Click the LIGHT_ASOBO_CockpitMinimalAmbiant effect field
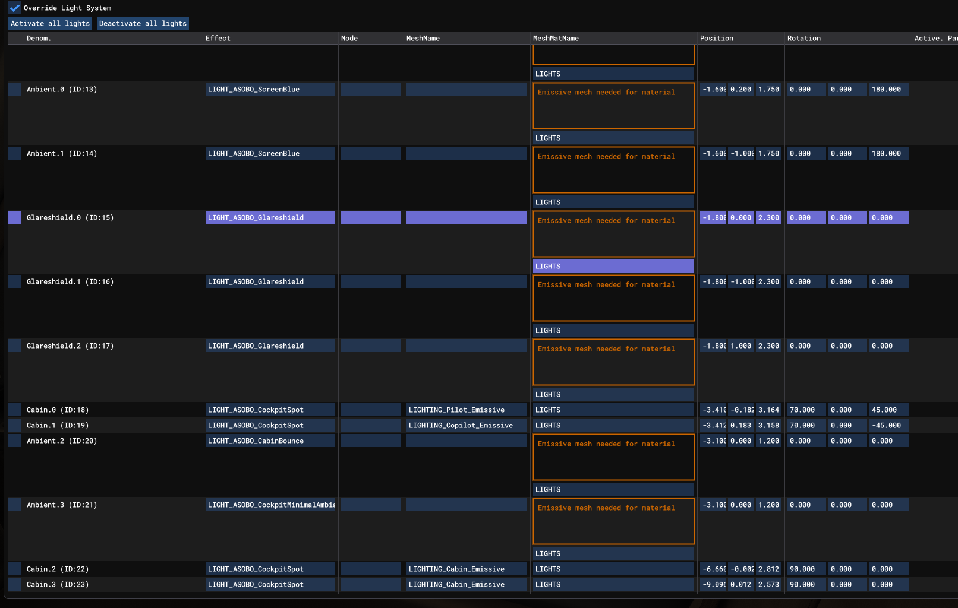This screenshot has height=608, width=958. point(270,505)
